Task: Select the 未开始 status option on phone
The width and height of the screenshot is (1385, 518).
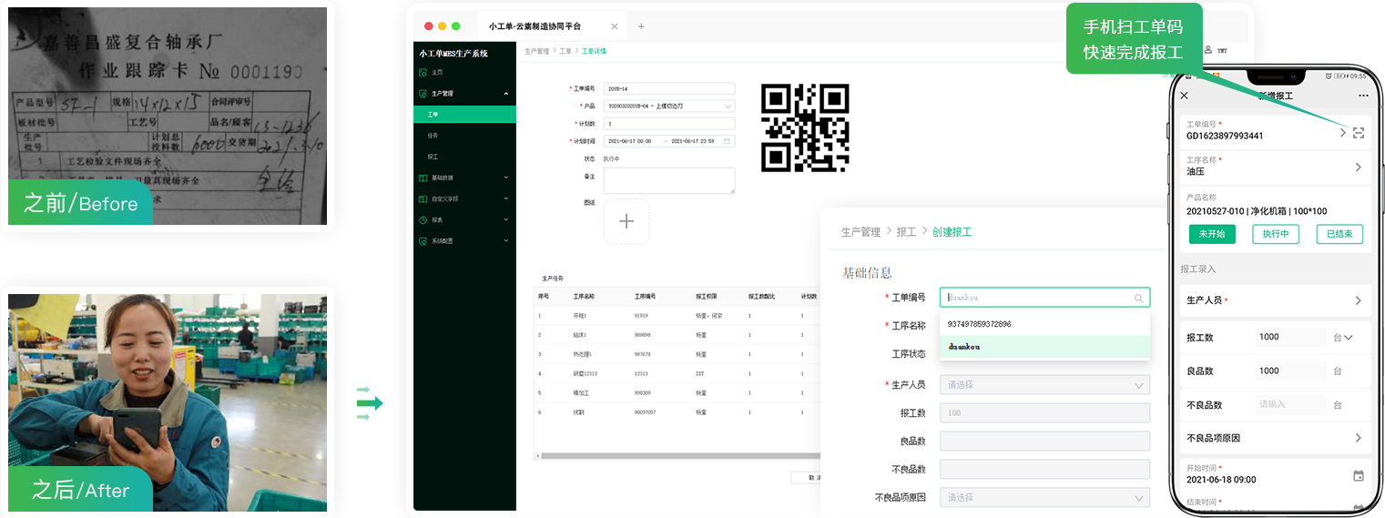Action: pyautogui.click(x=1212, y=234)
